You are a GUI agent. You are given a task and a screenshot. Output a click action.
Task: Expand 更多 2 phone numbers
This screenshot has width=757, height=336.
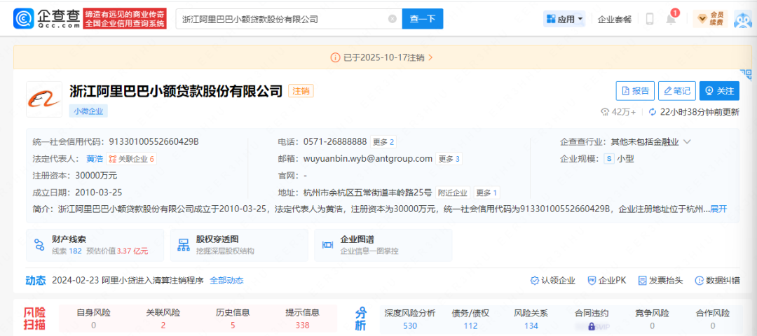tap(383, 142)
